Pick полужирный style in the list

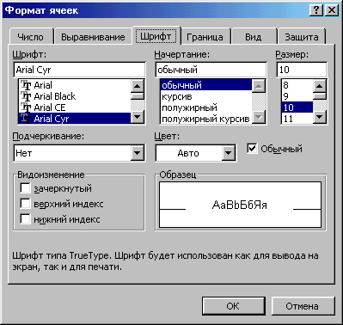(x=205, y=107)
